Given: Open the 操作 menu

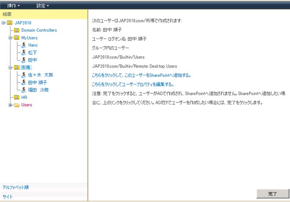Looking at the screenshot, I should point(13,6).
